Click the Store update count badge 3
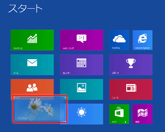Screen dimensions: 165x132 125,122
